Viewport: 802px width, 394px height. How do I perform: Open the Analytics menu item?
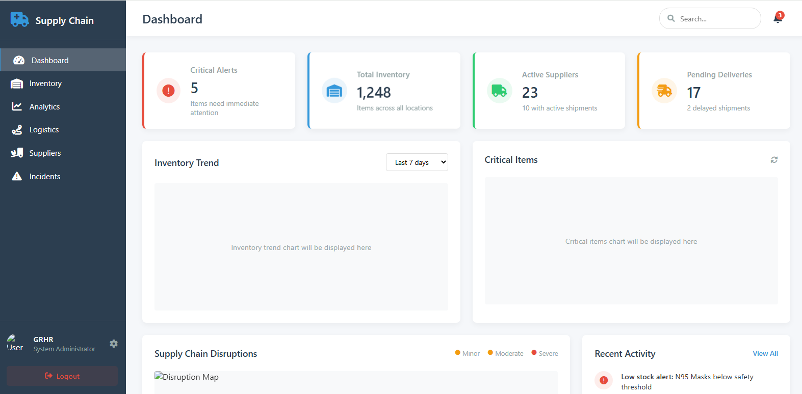[63, 106]
